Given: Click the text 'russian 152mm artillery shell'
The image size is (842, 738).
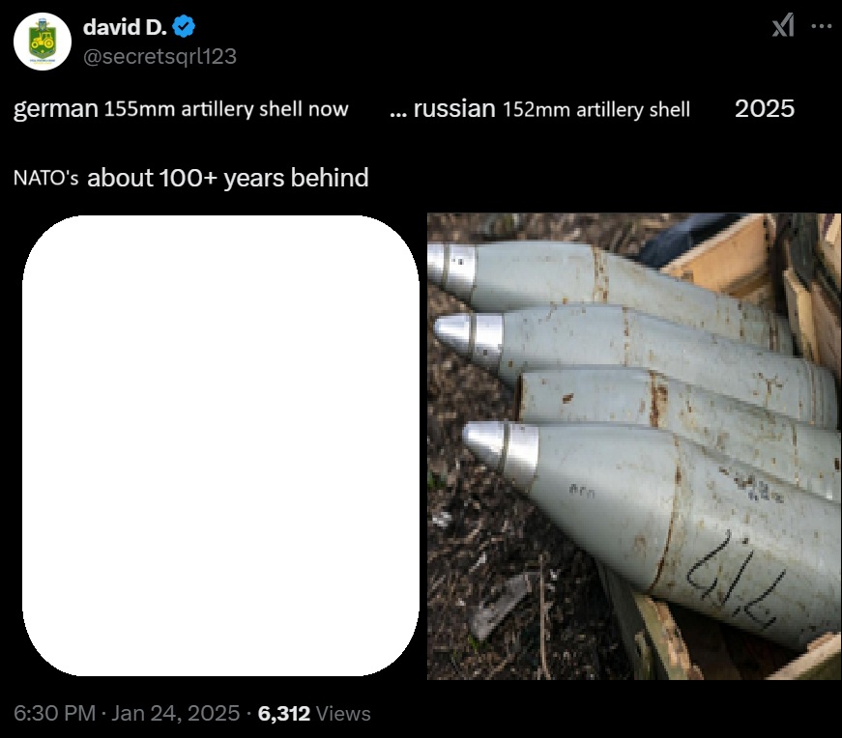Looking at the screenshot, I should point(551,109).
